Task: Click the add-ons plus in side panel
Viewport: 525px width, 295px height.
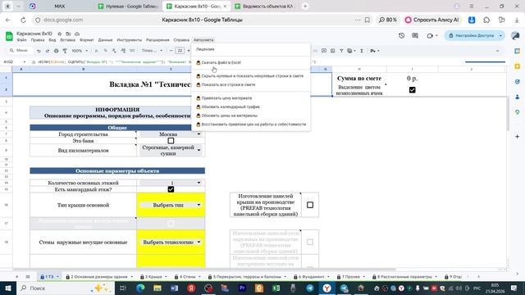Action: pos(518,137)
